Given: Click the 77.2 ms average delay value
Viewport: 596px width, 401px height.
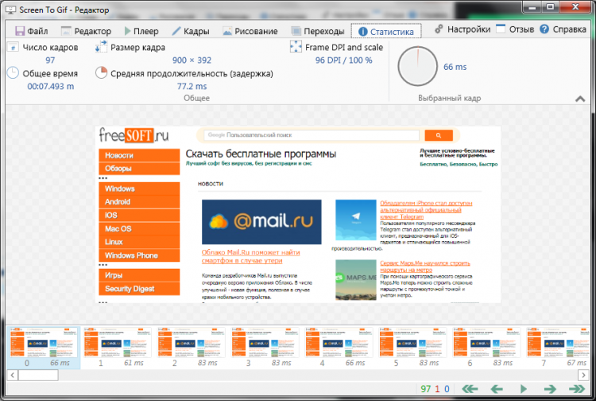Looking at the screenshot, I should (192, 87).
